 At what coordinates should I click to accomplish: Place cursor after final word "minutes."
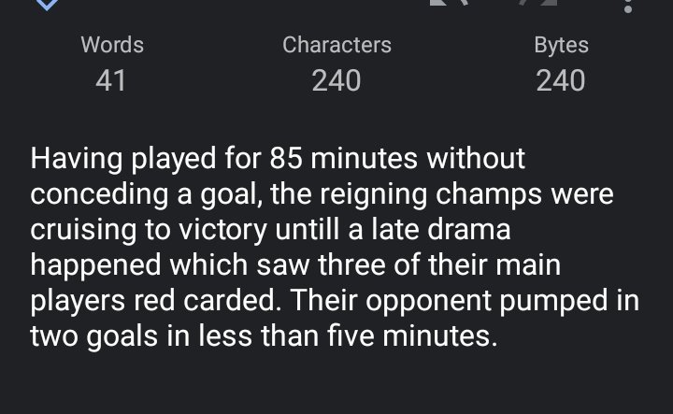[x=499, y=335]
